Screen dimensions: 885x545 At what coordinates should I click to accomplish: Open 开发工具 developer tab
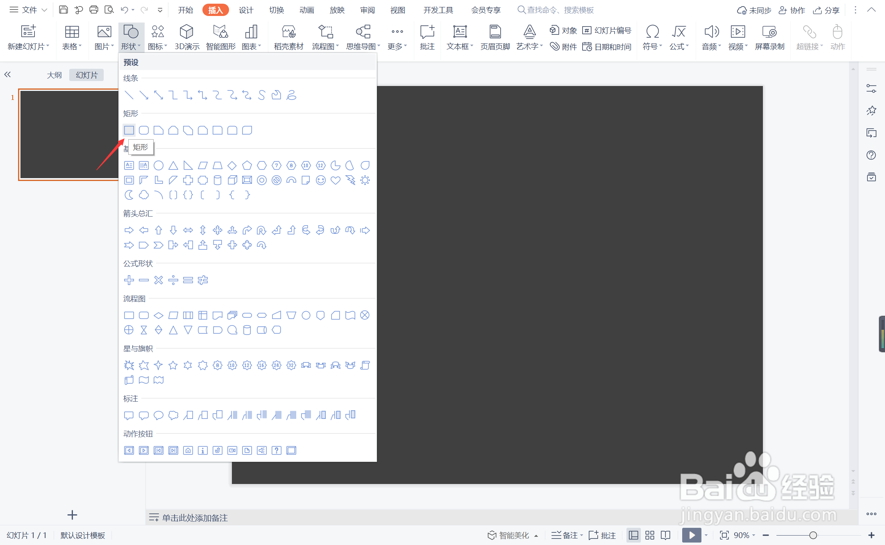pos(438,10)
